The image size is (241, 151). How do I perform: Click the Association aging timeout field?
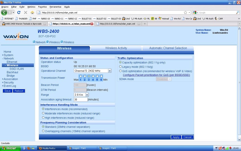[81, 100]
